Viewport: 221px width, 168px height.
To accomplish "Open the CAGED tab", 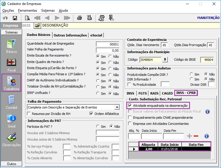I will 167,93.
